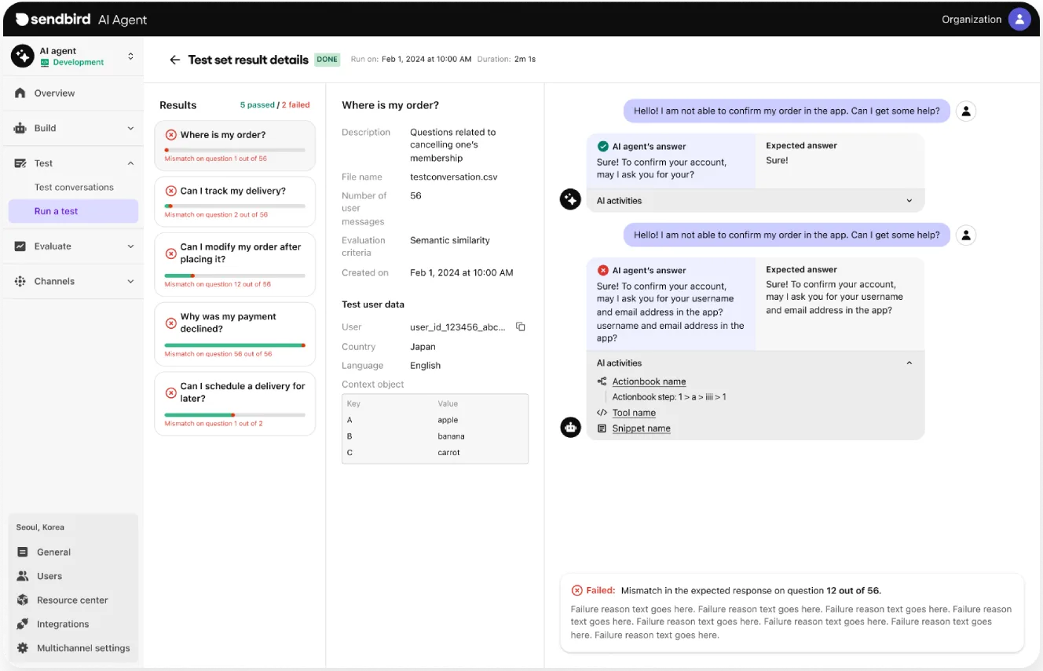1043x671 pixels.
Task: Click the Resource center cube icon
Action: pyautogui.click(x=22, y=600)
